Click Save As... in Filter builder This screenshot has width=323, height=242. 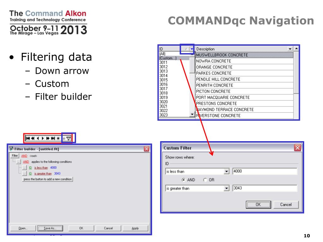pyautogui.click(x=50, y=228)
